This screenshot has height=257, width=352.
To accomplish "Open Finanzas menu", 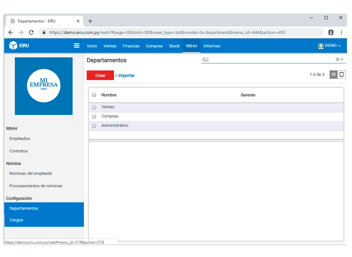I will click(131, 46).
